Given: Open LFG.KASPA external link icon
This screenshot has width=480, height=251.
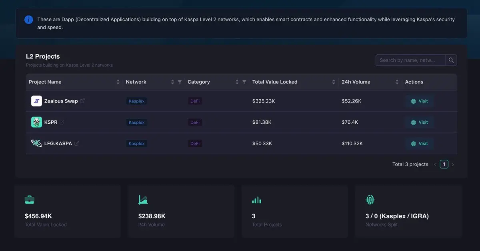Looking at the screenshot, I should 77,143.
